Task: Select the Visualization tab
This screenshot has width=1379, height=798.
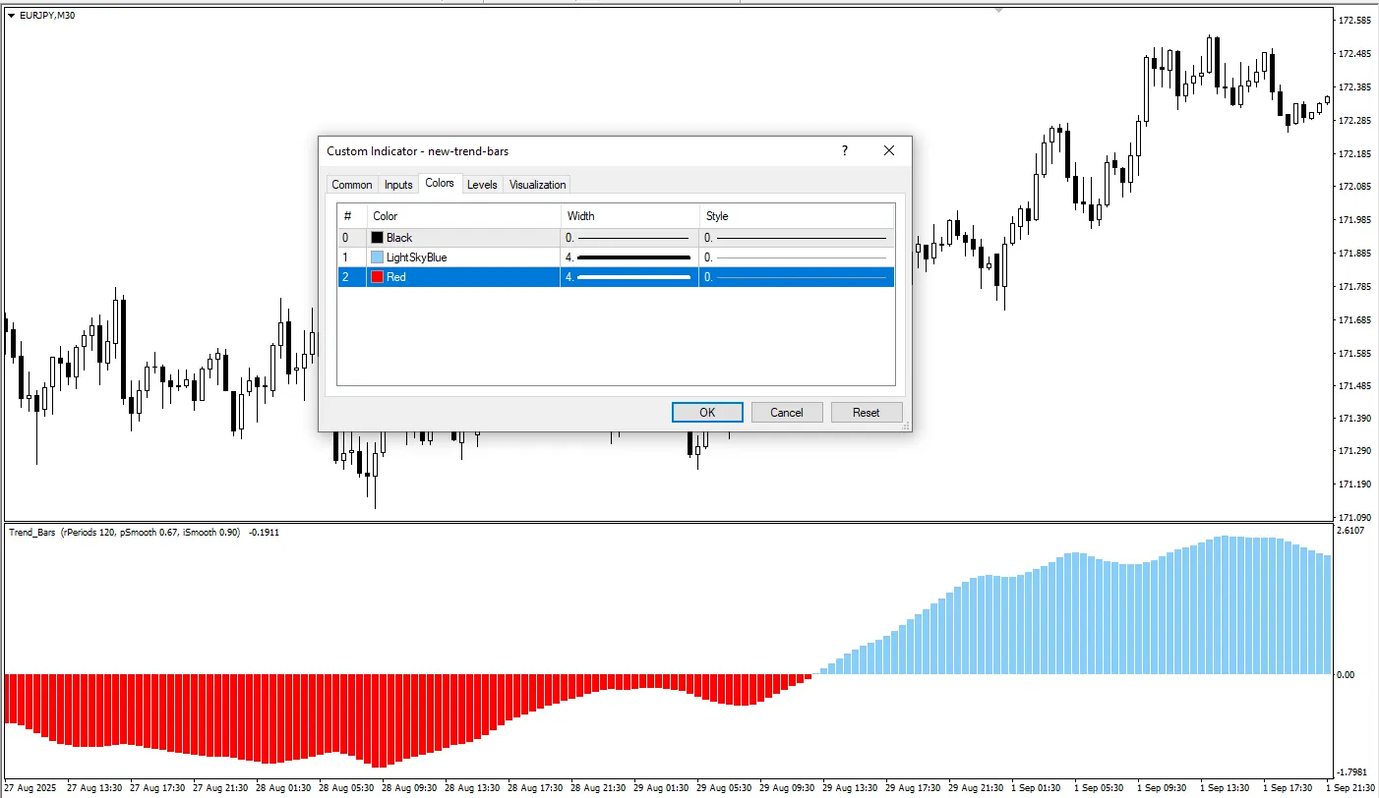Action: tap(537, 185)
